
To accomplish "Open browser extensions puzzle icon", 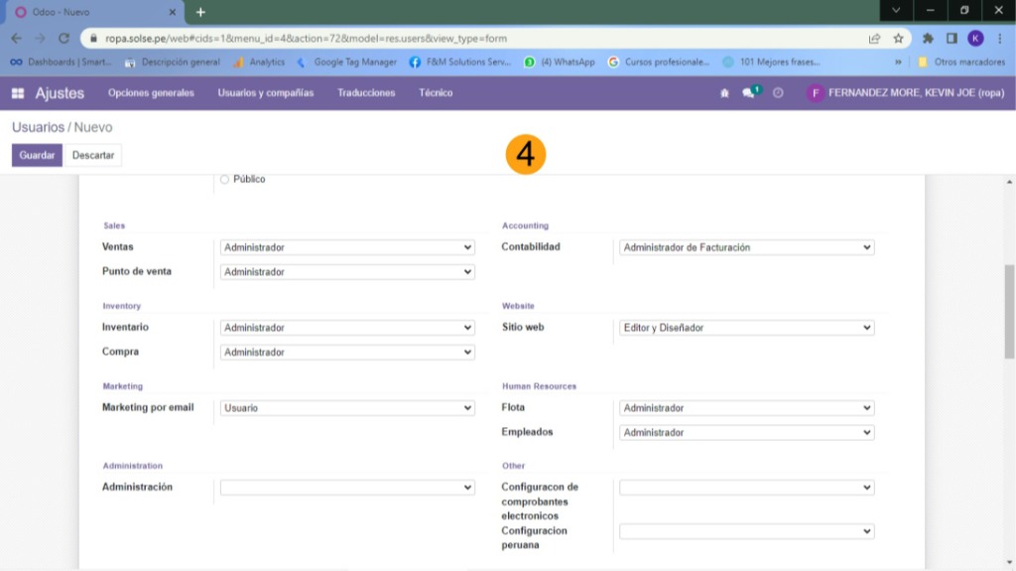I will (x=928, y=39).
